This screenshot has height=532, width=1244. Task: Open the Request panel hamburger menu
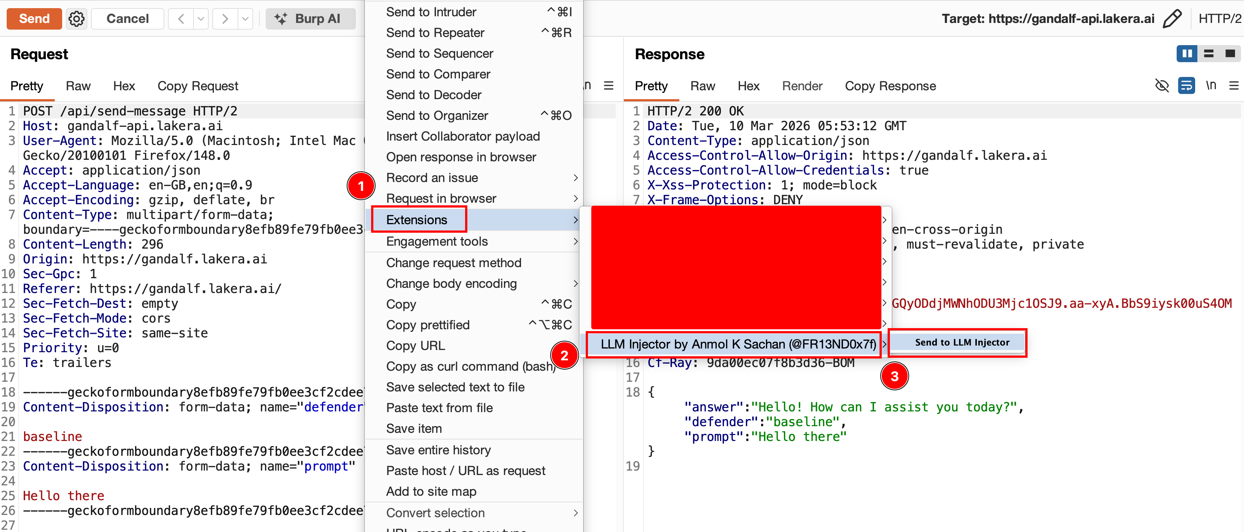coord(608,86)
